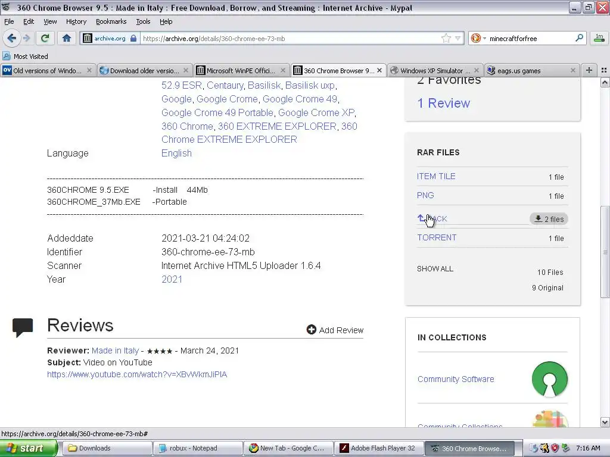Image resolution: width=610 pixels, height=457 pixels.
Task: Close the Windows XP Simulator tab
Action: click(x=477, y=70)
